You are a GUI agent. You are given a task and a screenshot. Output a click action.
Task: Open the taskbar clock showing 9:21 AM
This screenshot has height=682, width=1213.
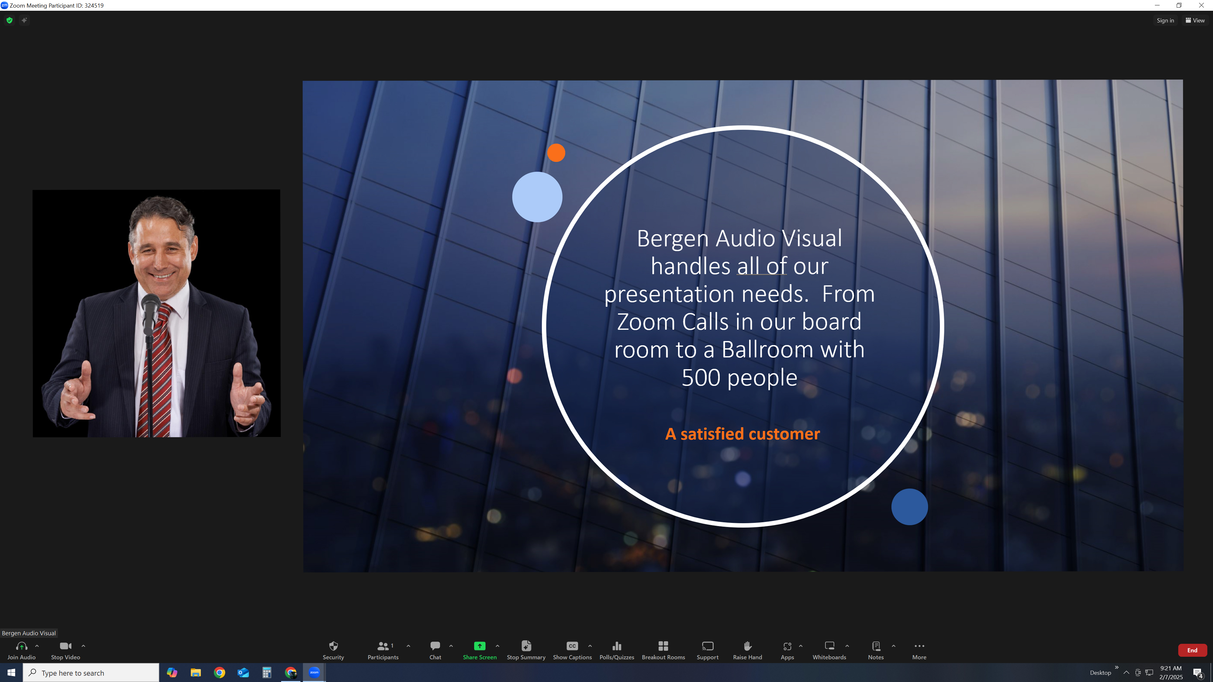(x=1171, y=673)
